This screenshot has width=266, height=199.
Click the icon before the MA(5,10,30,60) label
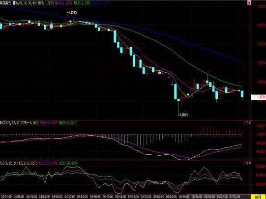(14, 3)
